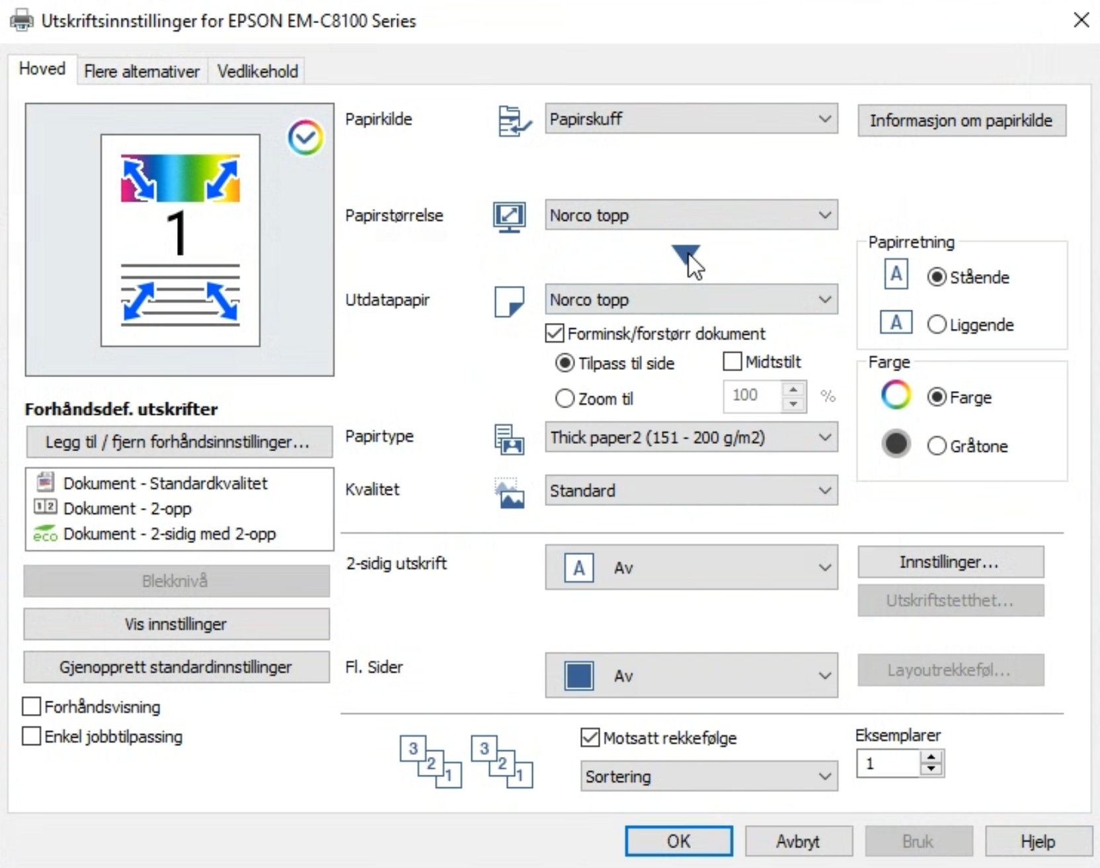Screen dimensions: 1100x868
Task: Expand the Papirtype dropdown showing Thick paper2
Action: tap(691, 437)
